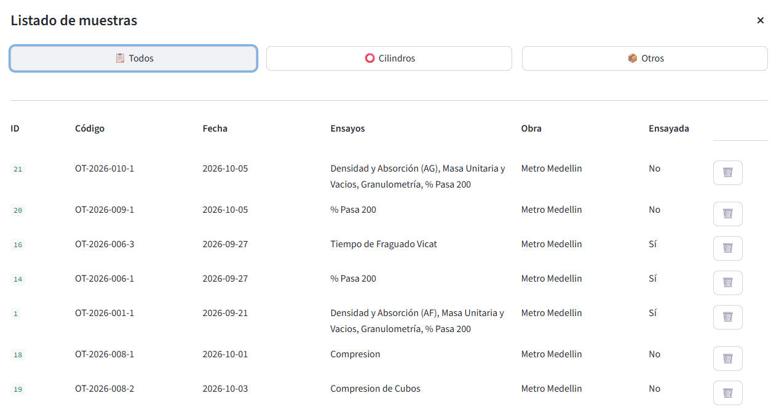Image resolution: width=779 pixels, height=412 pixels.
Task: Click the Densidad y Absorción (AG) tests text
Action: 417,176
